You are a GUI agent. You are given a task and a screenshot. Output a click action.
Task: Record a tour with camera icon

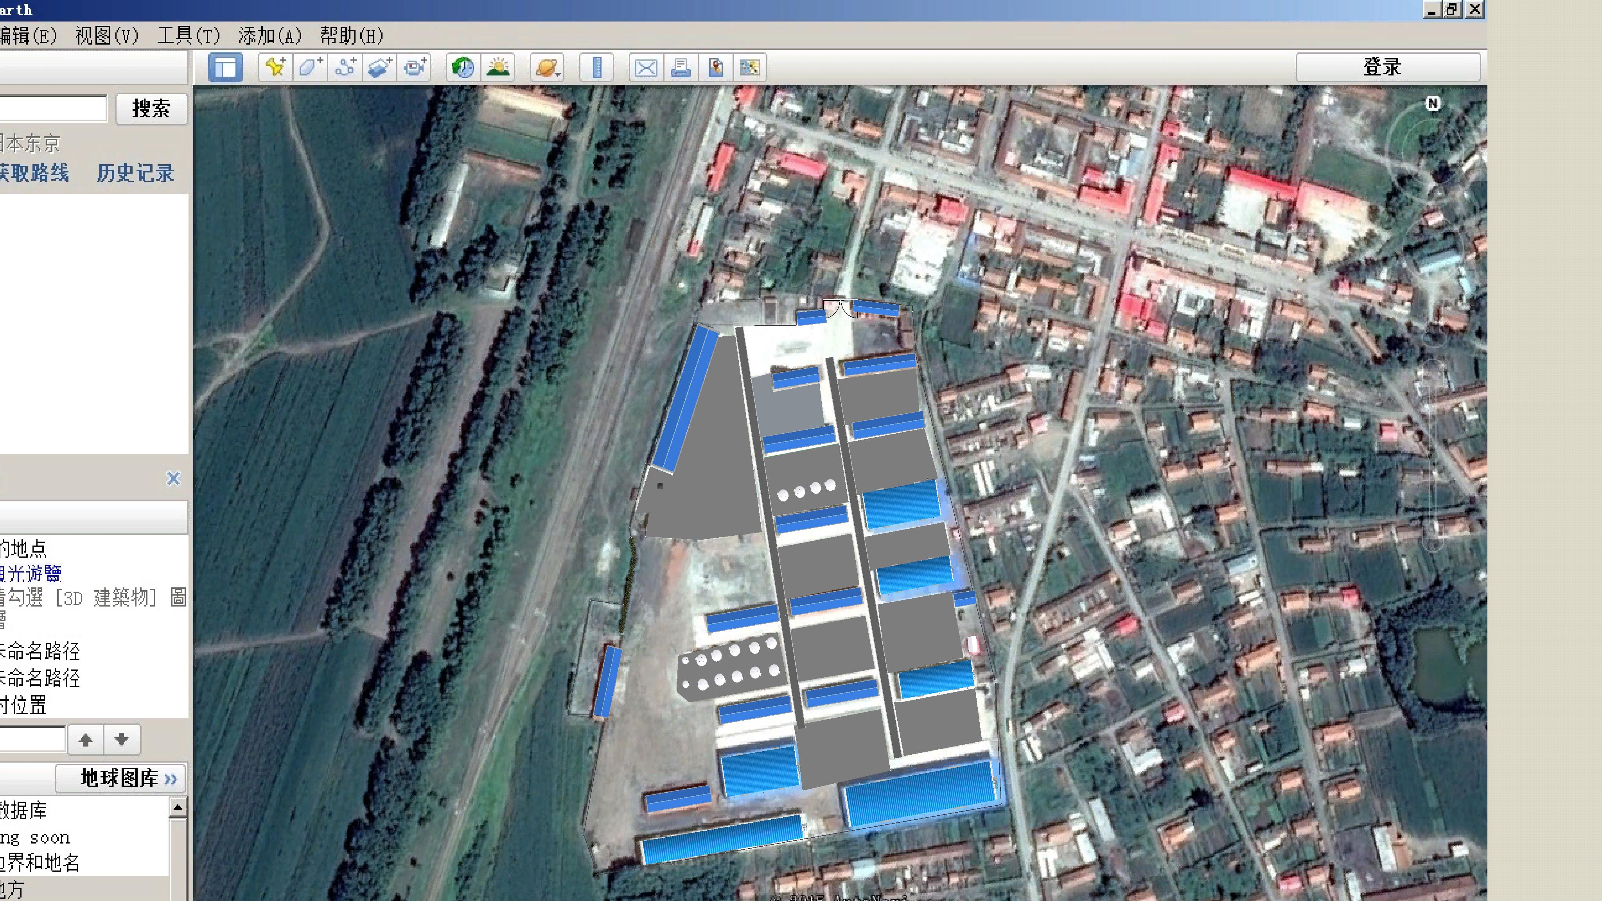(x=415, y=67)
